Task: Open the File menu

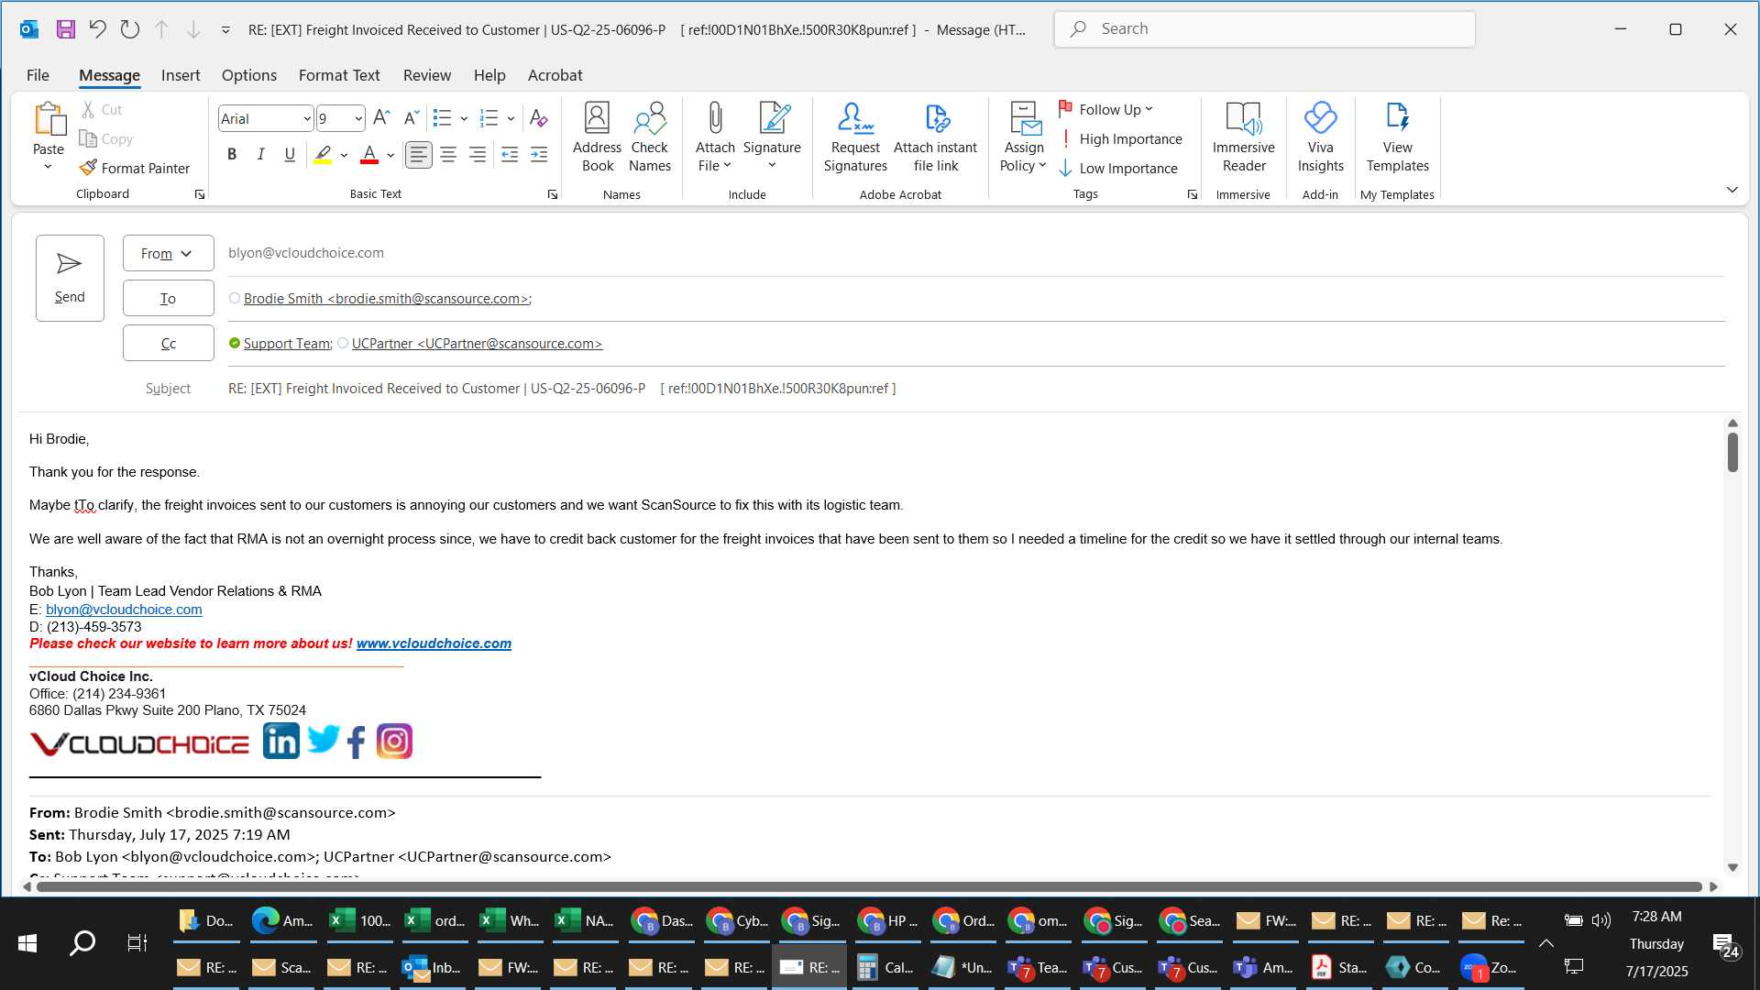Action: pyautogui.click(x=38, y=75)
